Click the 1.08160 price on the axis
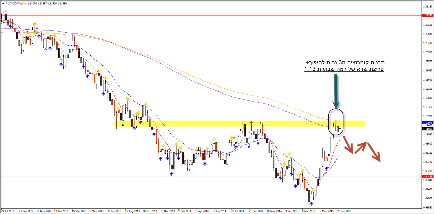The image size is (434, 214). pos(428,153)
